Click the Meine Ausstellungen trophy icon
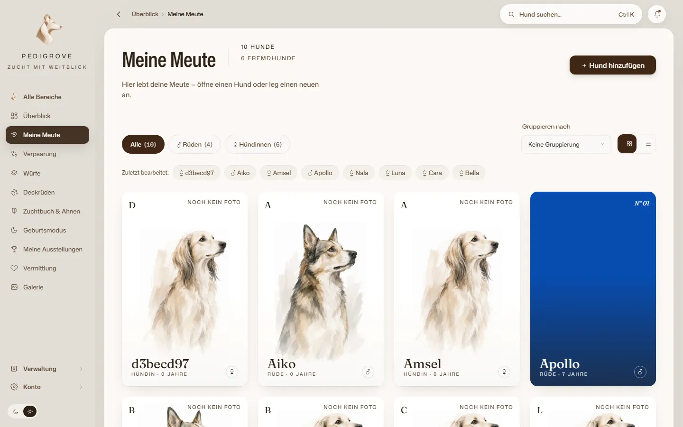Viewport: 683px width, 427px height. coord(14,249)
